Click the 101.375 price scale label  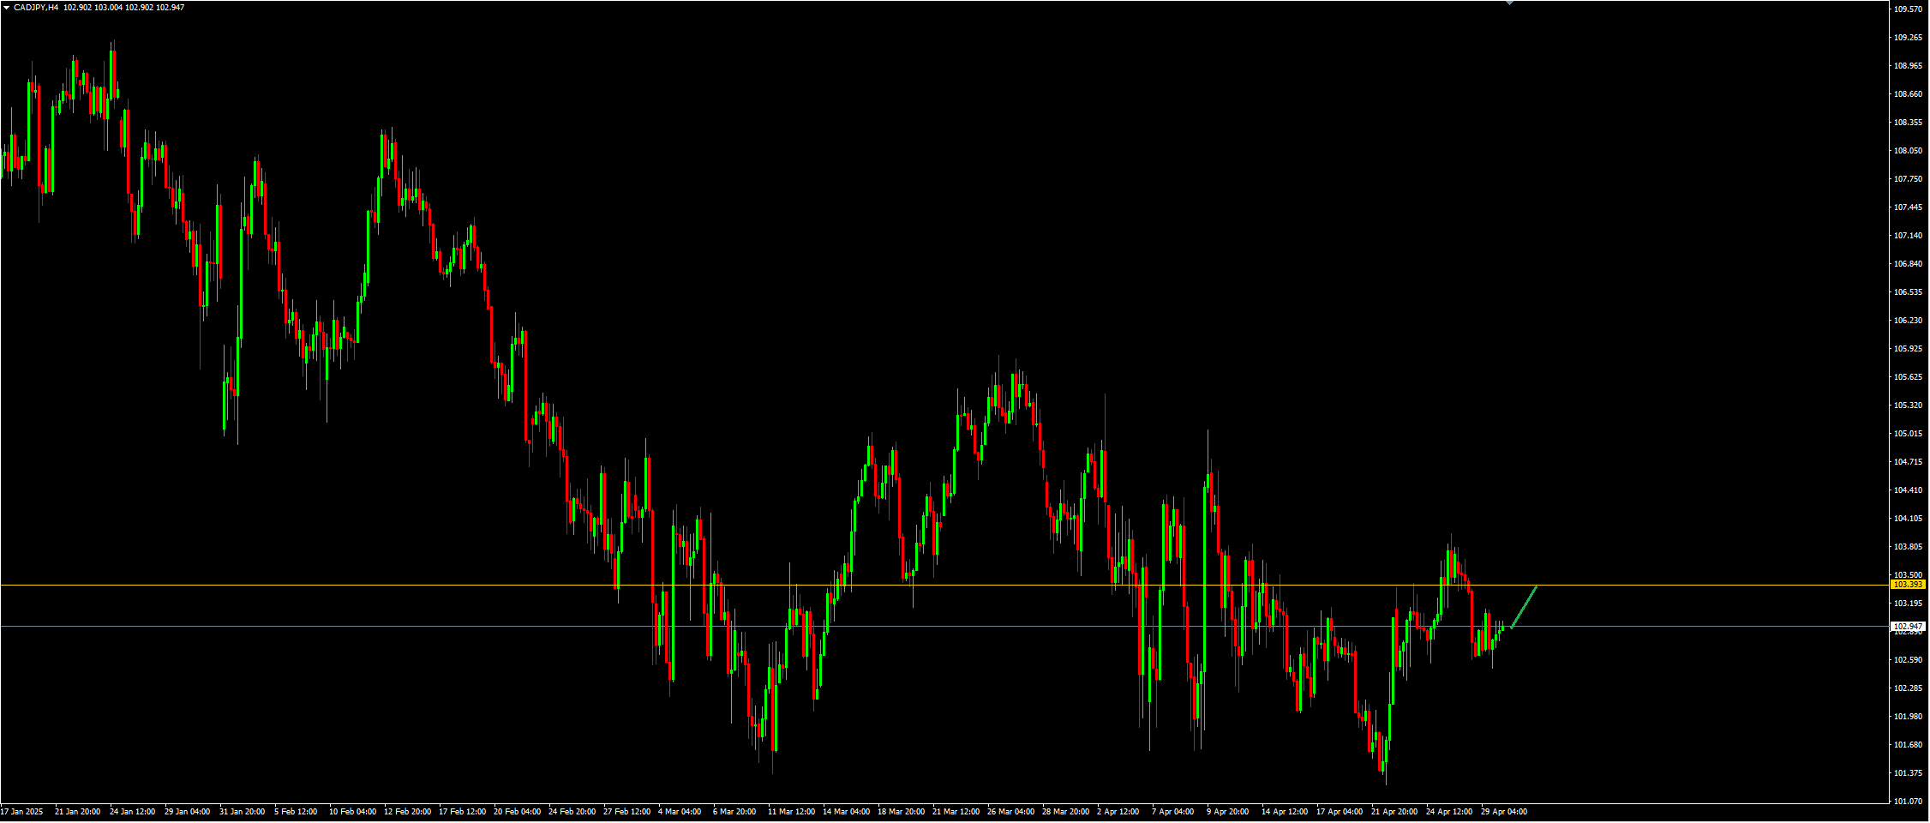(x=1908, y=773)
